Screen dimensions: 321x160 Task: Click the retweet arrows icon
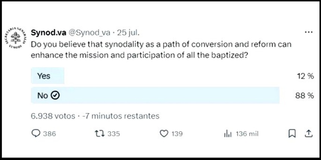(x=100, y=134)
